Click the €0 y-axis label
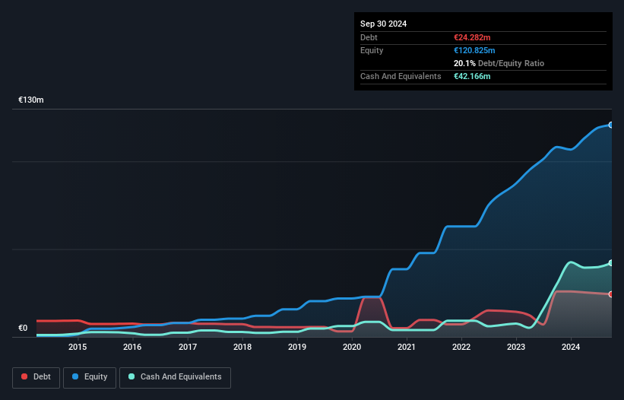624x400 pixels. (x=23, y=328)
